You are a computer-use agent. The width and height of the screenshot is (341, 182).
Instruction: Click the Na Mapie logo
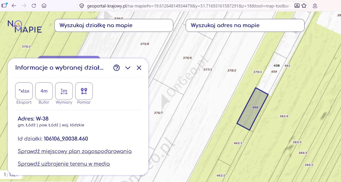(25, 27)
